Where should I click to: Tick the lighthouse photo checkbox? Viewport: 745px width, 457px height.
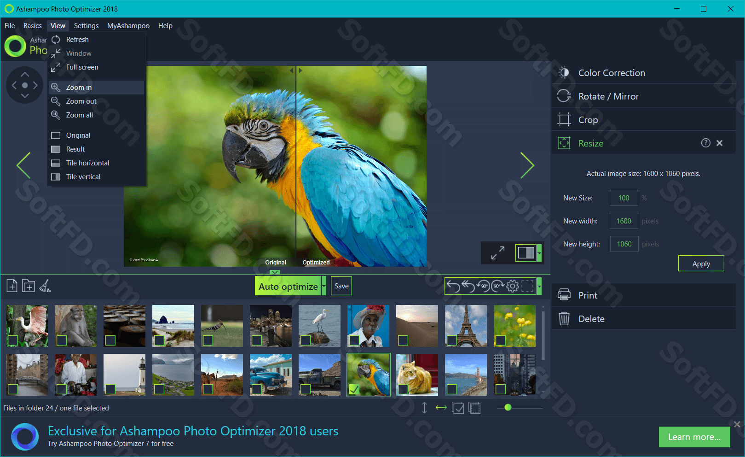110,389
